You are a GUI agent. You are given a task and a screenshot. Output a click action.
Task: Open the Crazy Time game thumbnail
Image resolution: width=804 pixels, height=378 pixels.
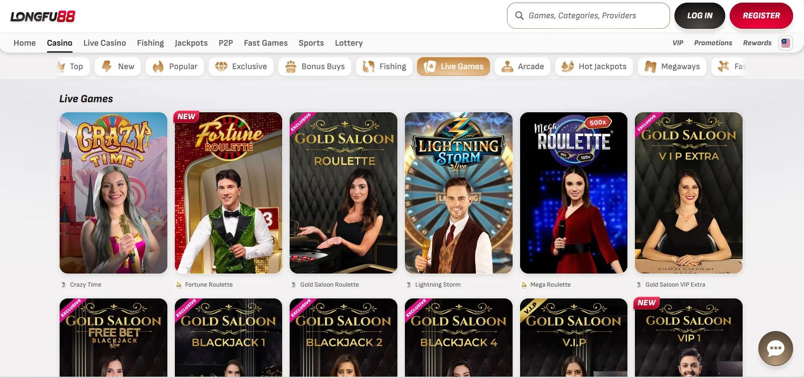tap(113, 193)
